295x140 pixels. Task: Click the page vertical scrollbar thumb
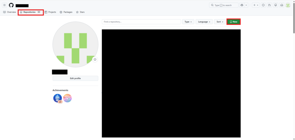pos(294,18)
